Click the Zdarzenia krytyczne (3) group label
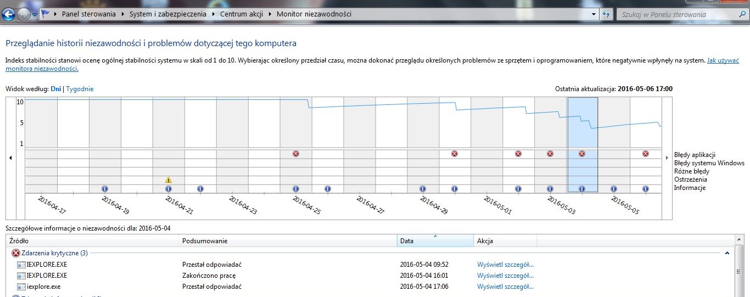This screenshot has width=750, height=297. [54, 253]
